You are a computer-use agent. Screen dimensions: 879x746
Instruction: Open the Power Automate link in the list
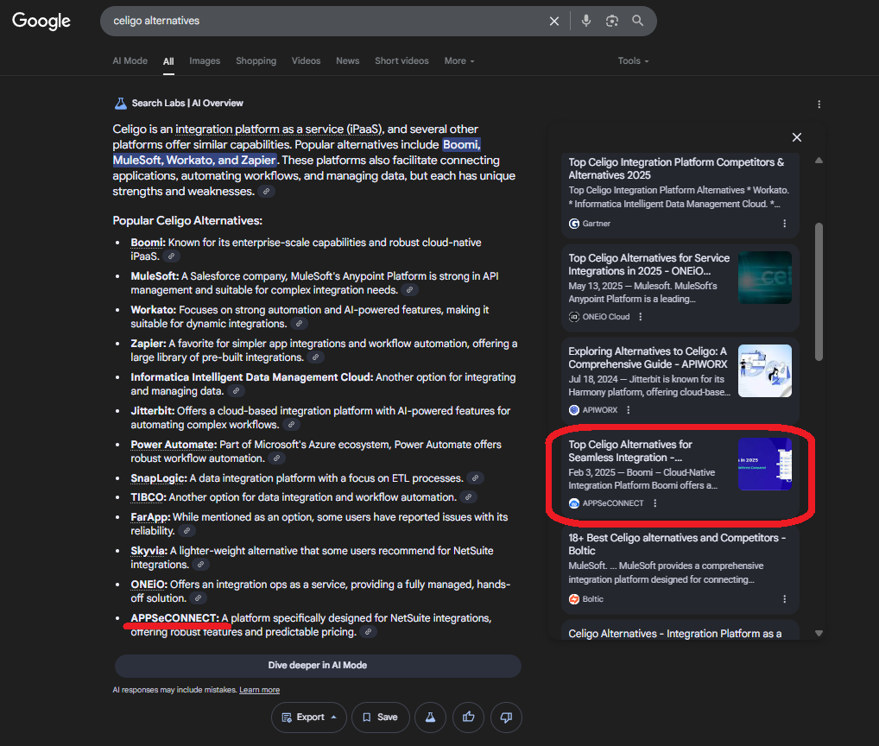click(x=173, y=445)
